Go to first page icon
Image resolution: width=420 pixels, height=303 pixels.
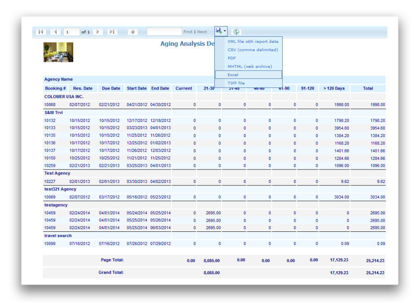tap(41, 32)
